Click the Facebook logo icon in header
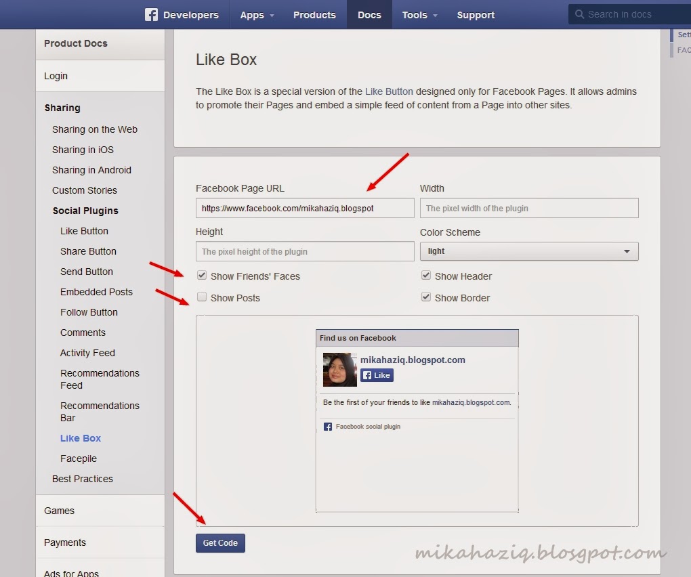 pyautogui.click(x=151, y=14)
